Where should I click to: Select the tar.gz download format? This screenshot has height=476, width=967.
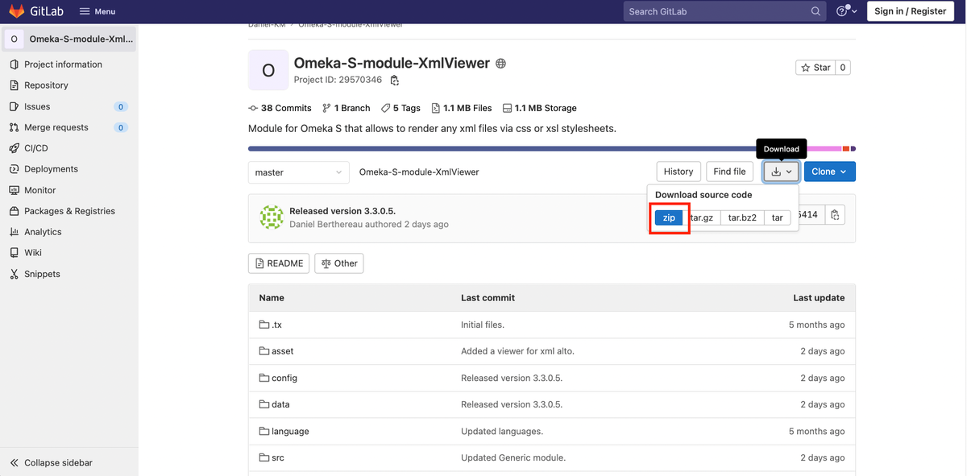[x=701, y=217]
